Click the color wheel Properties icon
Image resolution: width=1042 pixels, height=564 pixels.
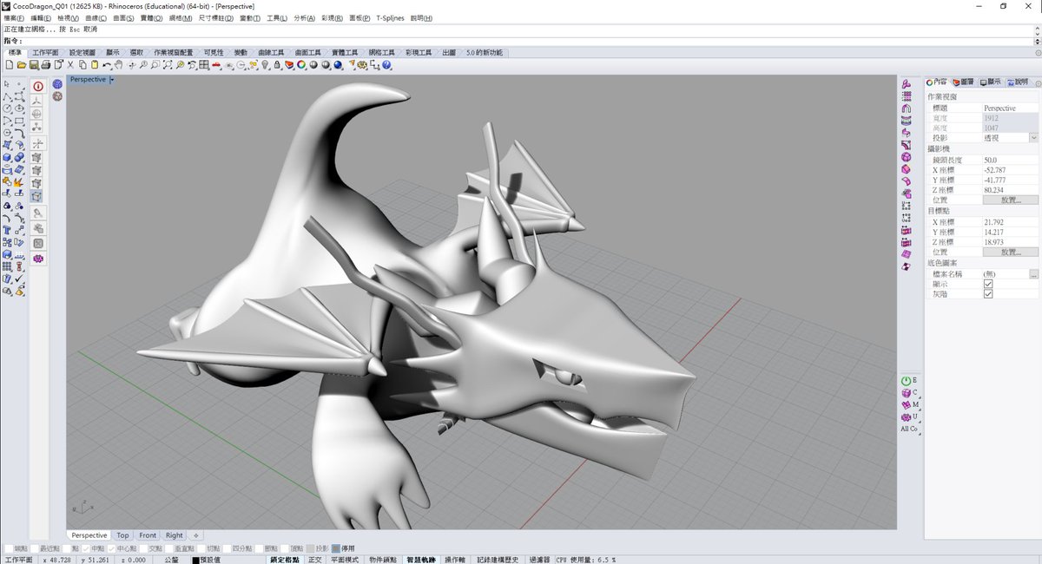301,65
